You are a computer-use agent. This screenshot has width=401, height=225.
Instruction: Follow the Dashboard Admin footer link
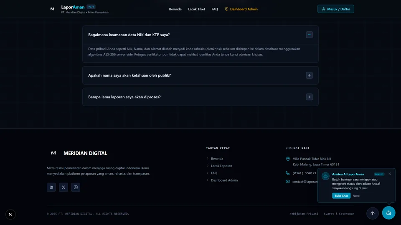point(224,180)
